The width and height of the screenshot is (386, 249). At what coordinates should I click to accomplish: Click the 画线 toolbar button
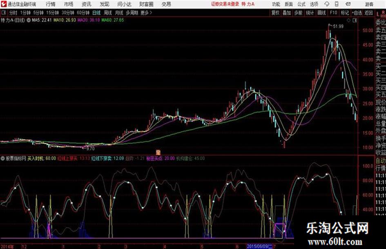pyautogui.click(x=321, y=13)
